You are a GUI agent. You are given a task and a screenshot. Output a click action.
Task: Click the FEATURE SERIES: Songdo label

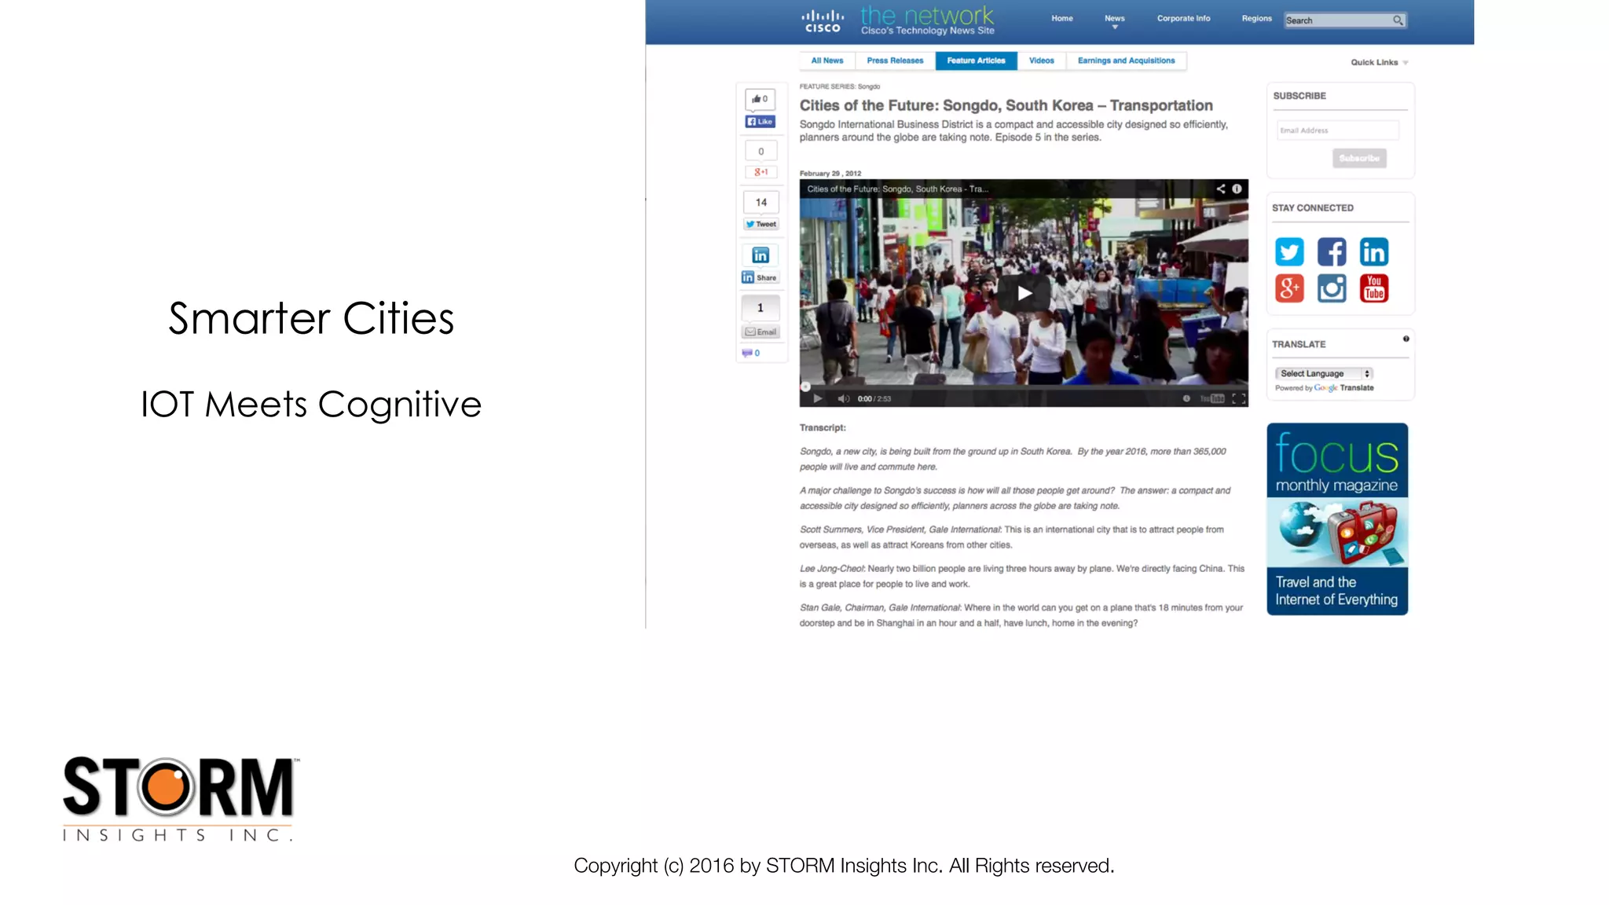840,86
